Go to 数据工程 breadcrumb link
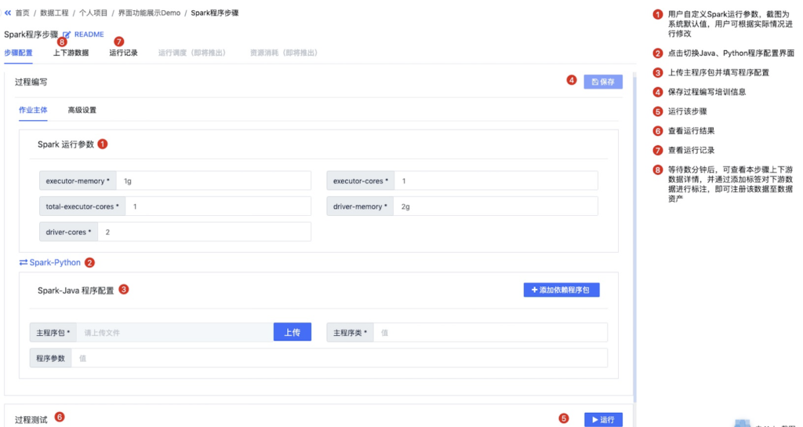Image resolution: width=803 pixels, height=427 pixels. pos(54,13)
